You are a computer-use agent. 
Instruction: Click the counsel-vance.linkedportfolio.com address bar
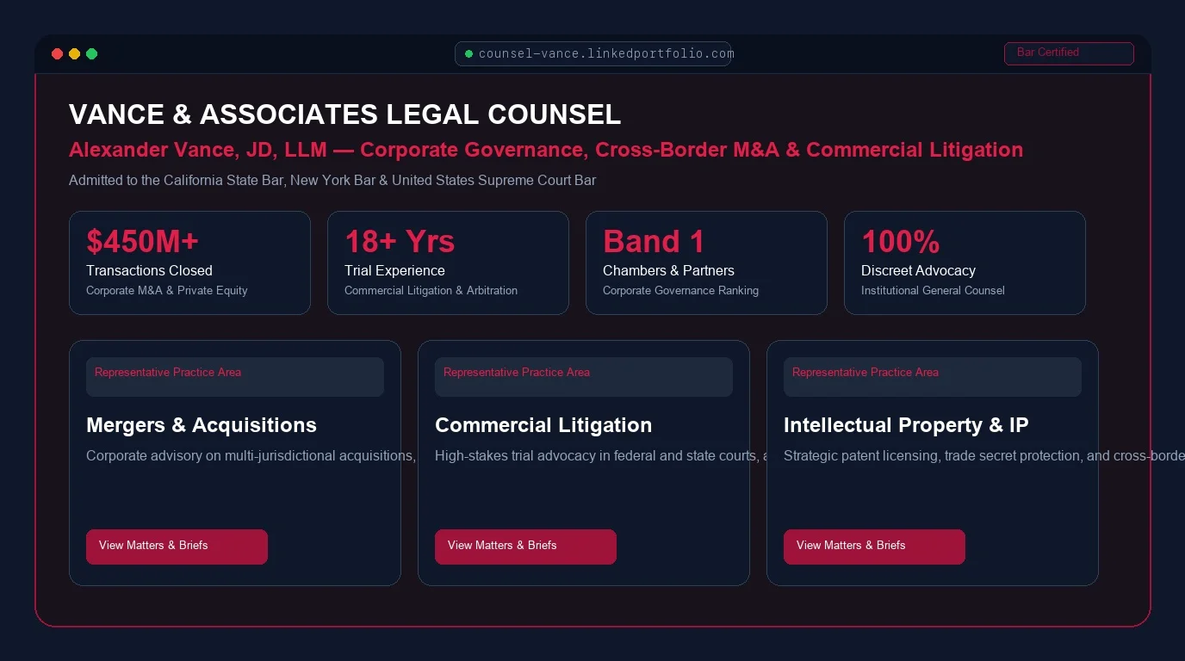pyautogui.click(x=592, y=53)
